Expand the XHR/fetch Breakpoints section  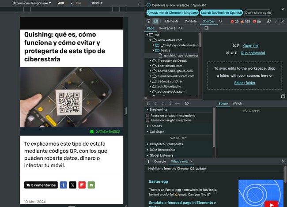point(166,144)
